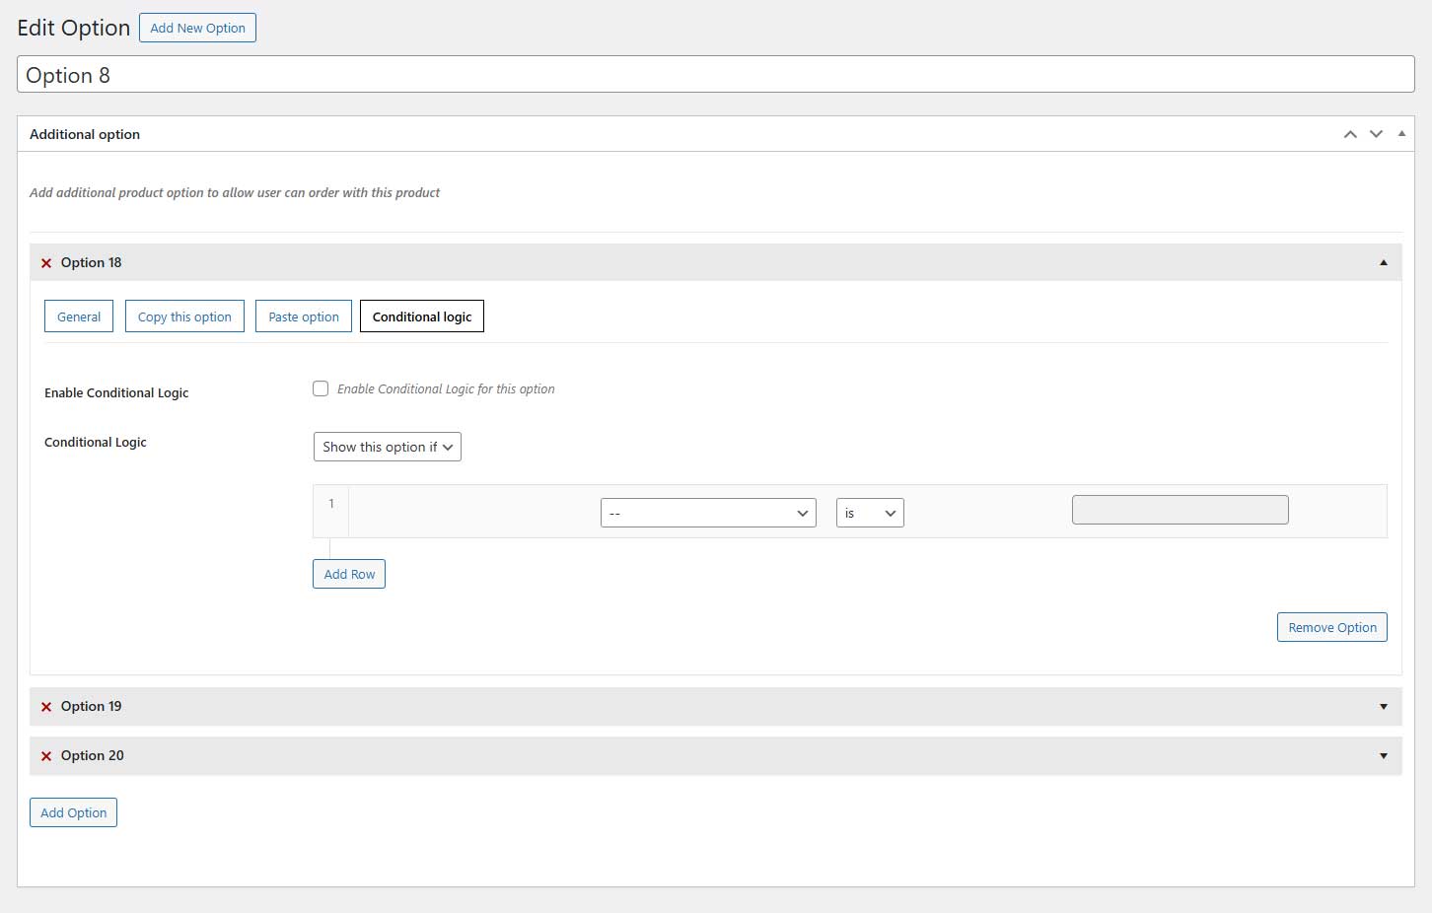Collapse the Additional option panel triangle
The width and height of the screenshot is (1432, 913).
1401,134
